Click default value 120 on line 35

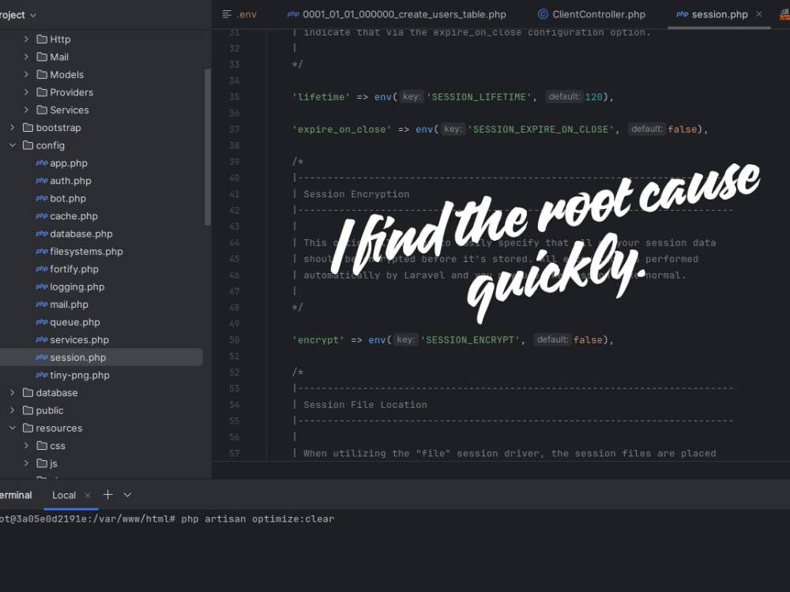tap(593, 96)
